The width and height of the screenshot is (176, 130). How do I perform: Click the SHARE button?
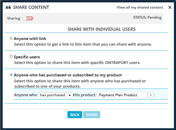tap(92, 115)
